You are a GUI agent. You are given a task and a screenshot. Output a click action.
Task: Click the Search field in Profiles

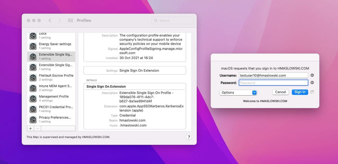(x=172, y=21)
